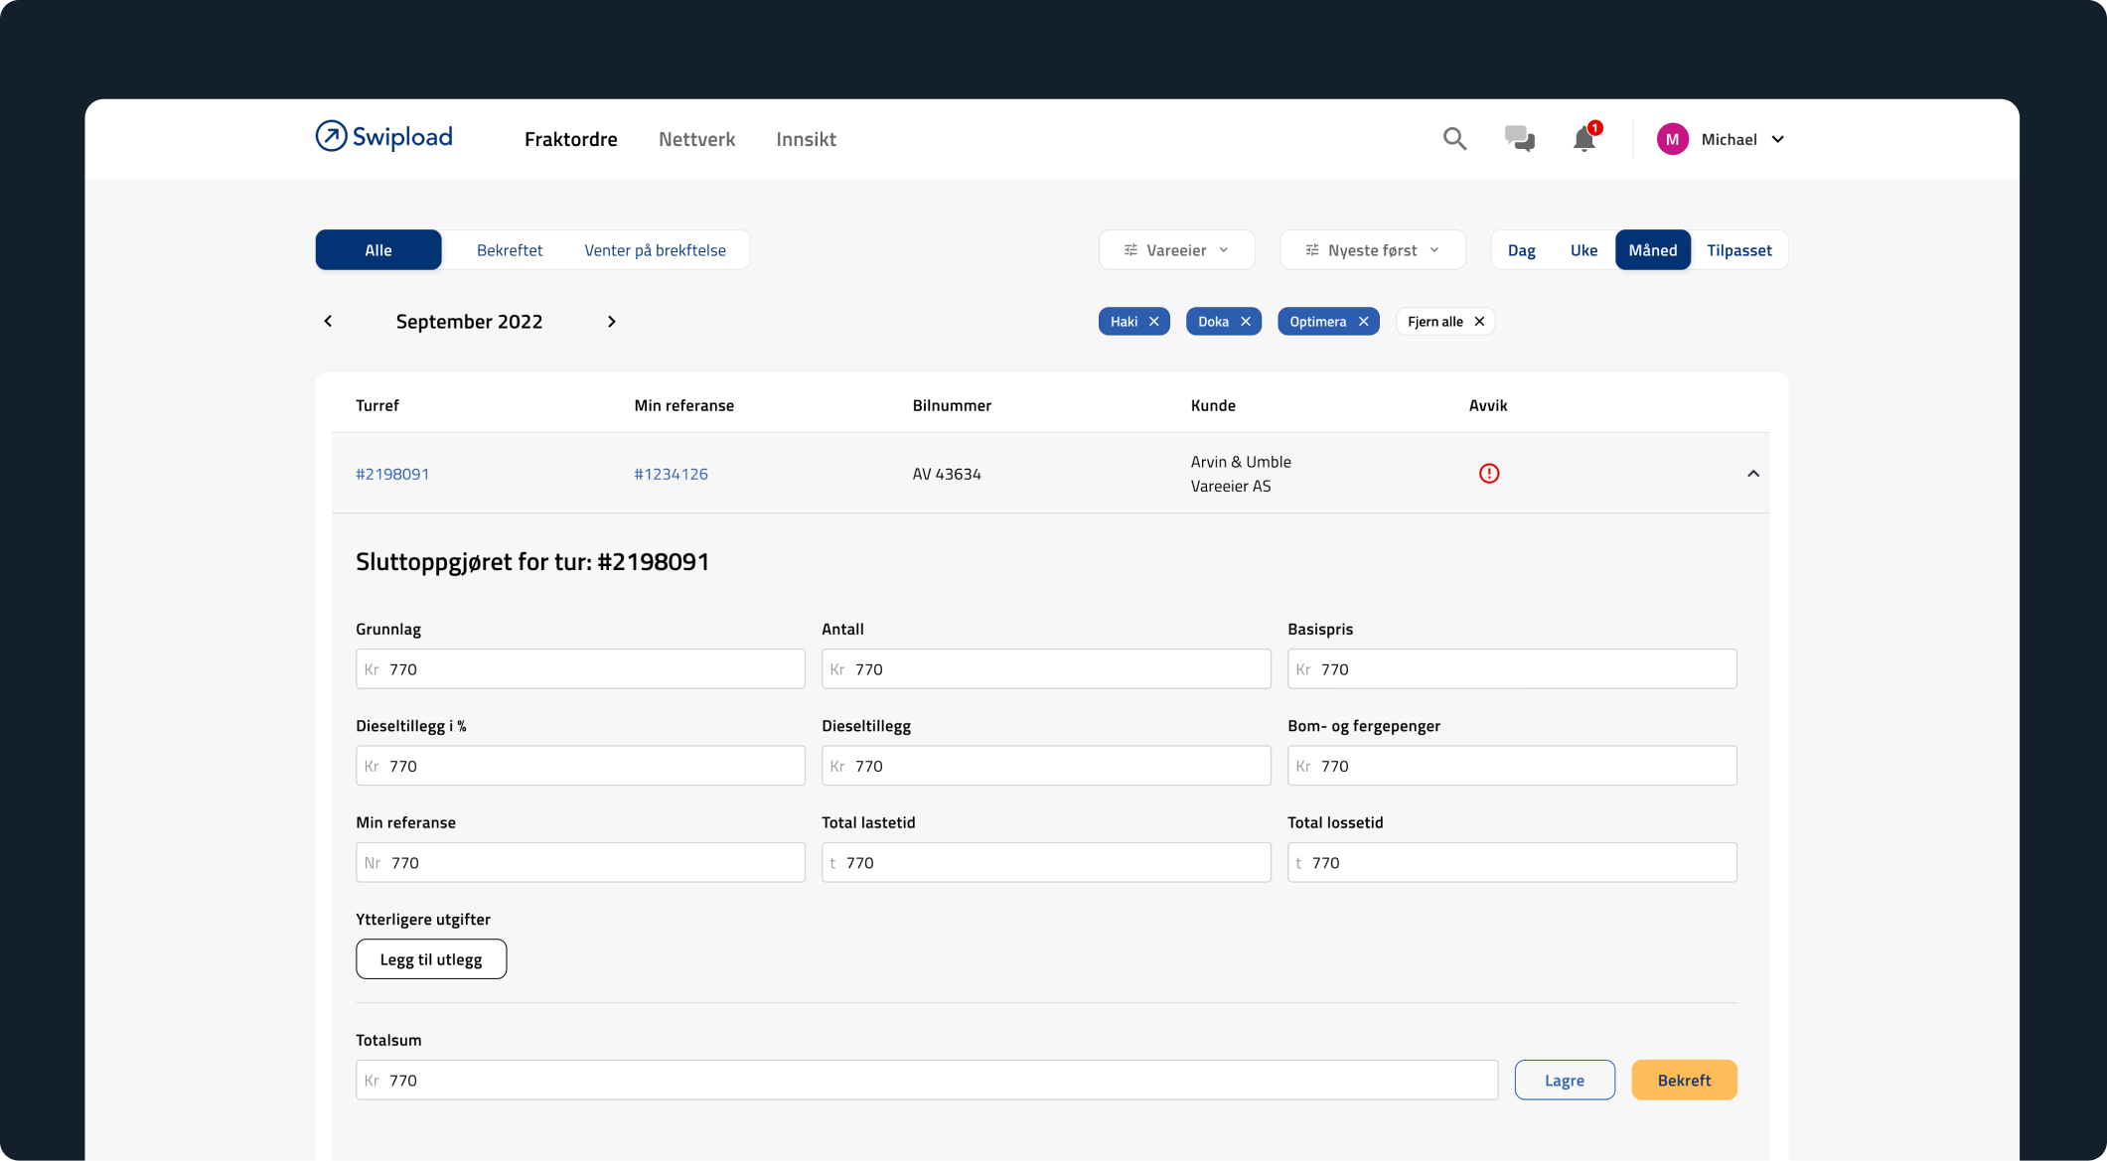
Task: Remove the Optimera filter chip
Action: tap(1363, 322)
